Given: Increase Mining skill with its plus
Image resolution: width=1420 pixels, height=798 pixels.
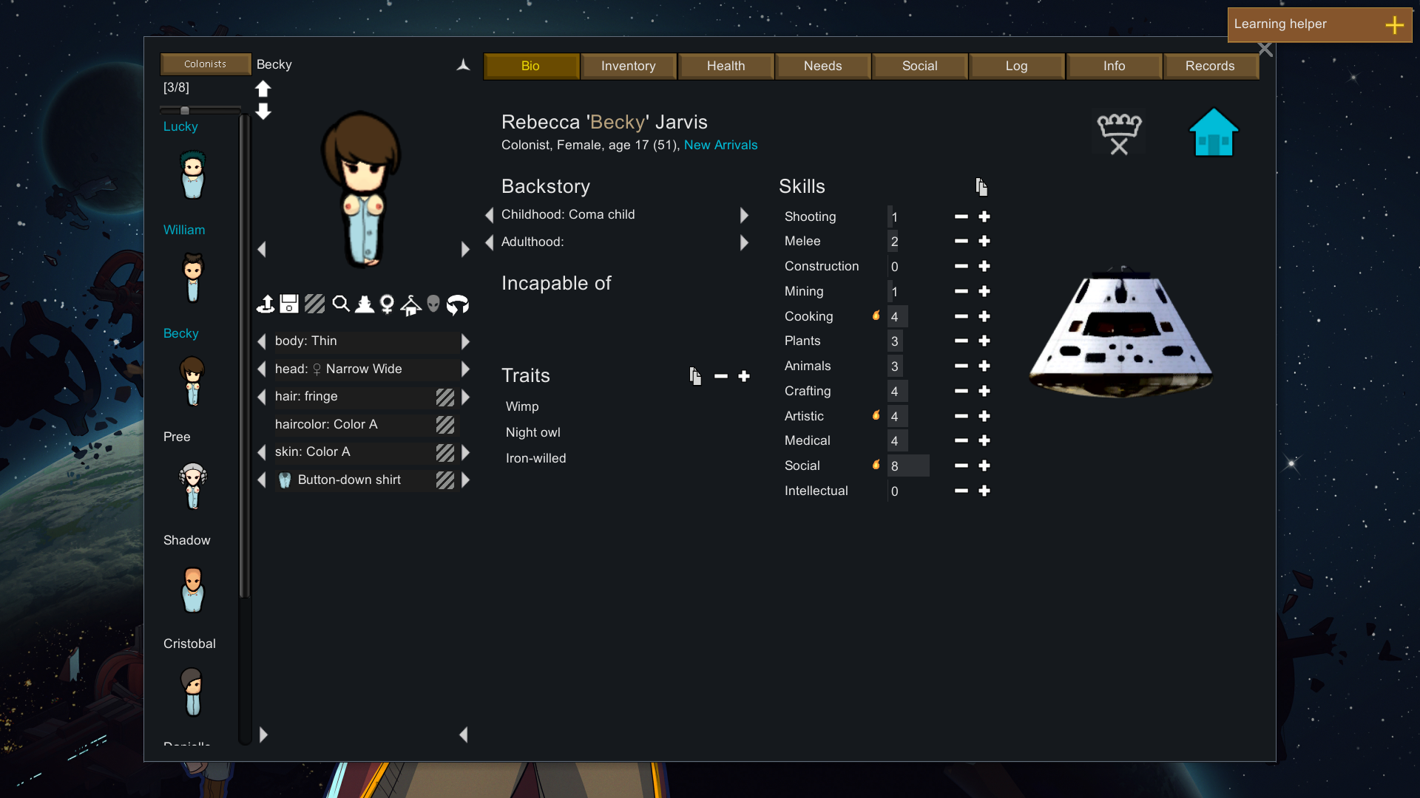Looking at the screenshot, I should [x=984, y=291].
